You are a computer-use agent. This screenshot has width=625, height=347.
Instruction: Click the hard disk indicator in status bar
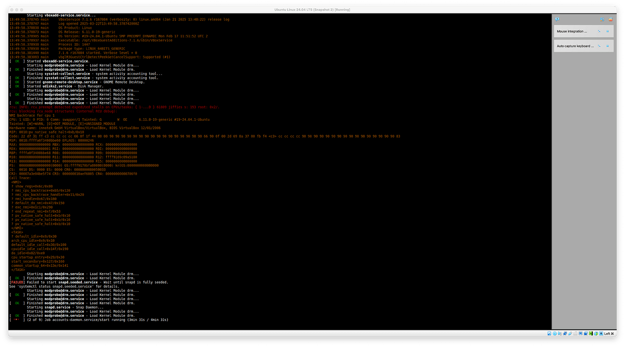pos(549,333)
